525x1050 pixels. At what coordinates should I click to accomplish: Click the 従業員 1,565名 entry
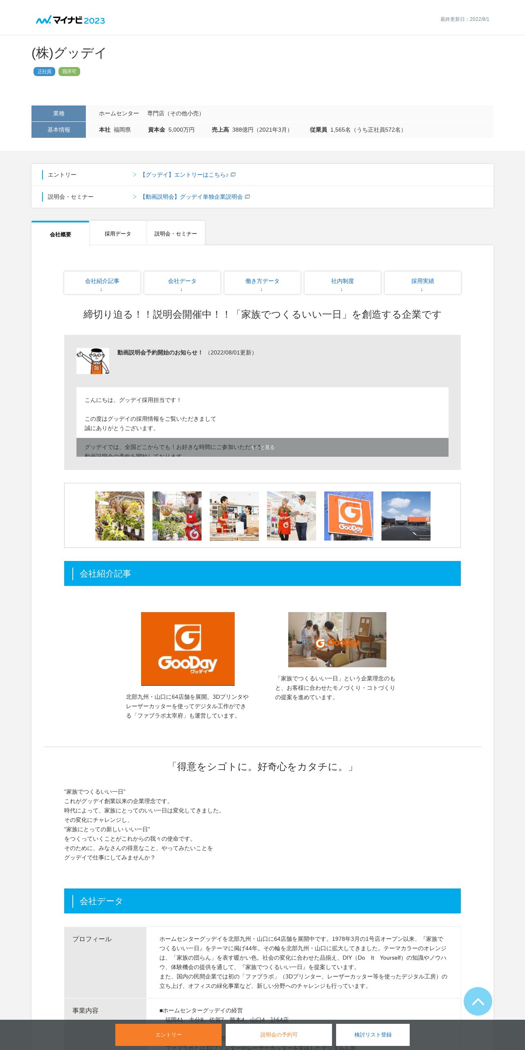(x=358, y=130)
